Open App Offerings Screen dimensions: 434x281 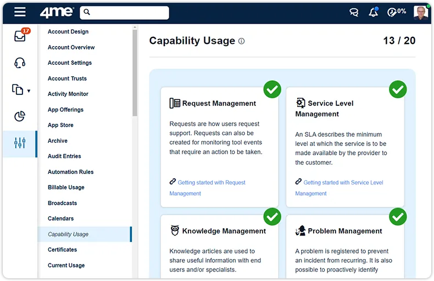(65, 110)
